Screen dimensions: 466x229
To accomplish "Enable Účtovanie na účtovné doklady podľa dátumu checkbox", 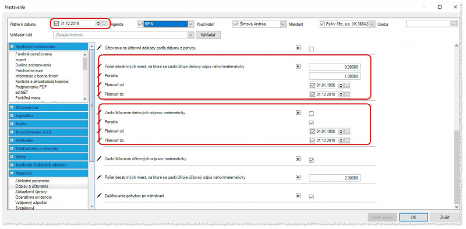I will click(311, 49).
